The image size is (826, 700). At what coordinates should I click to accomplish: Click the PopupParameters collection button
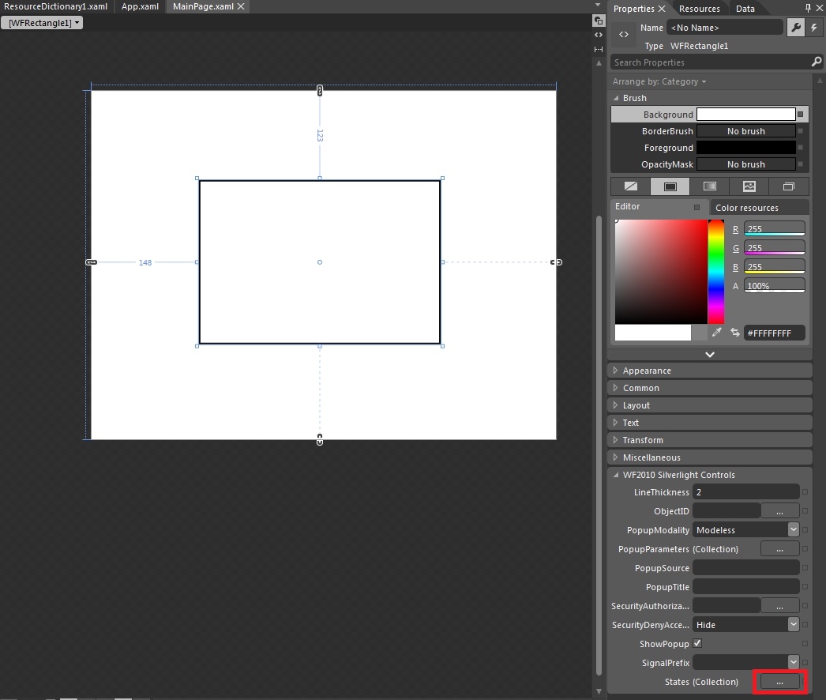coord(779,549)
